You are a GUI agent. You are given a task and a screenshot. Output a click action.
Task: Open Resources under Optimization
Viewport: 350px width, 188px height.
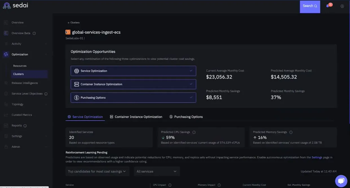(20, 66)
